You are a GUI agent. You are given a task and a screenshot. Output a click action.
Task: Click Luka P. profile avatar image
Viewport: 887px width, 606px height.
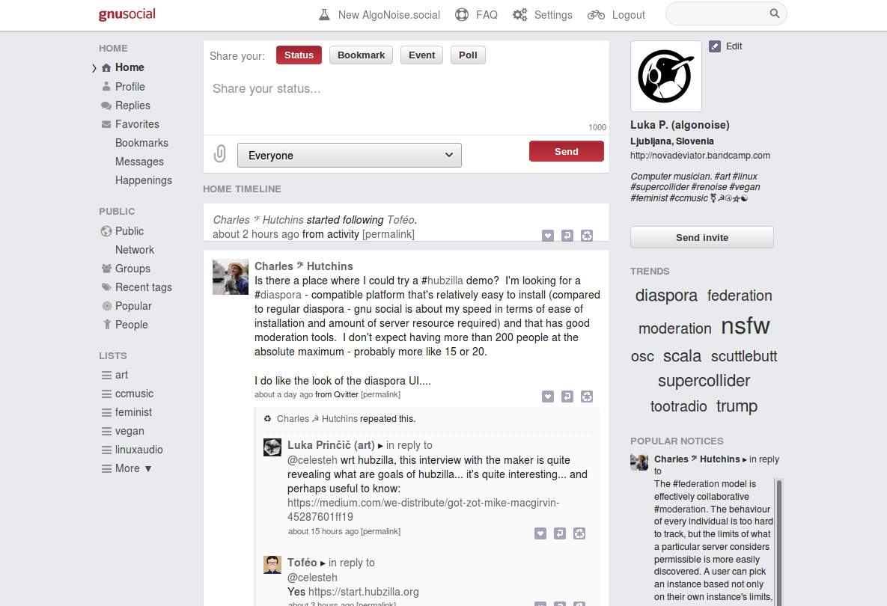tap(666, 76)
